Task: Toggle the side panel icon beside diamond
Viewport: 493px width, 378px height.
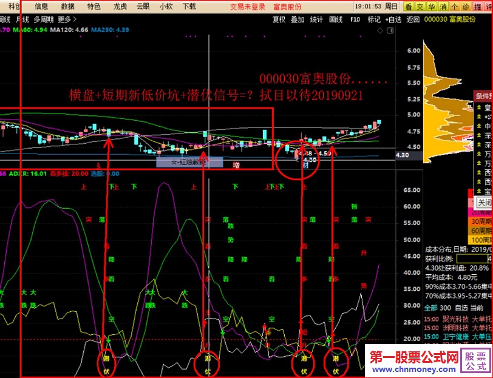Action: click(x=390, y=30)
